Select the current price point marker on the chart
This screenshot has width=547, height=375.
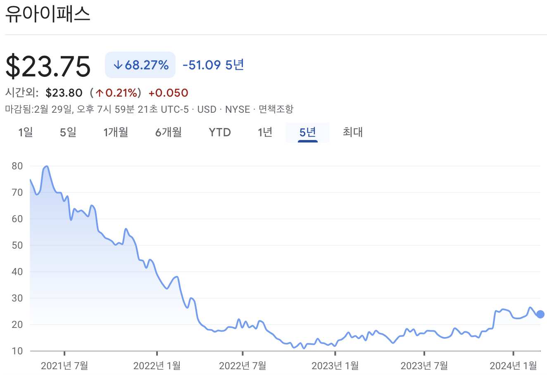coord(540,314)
